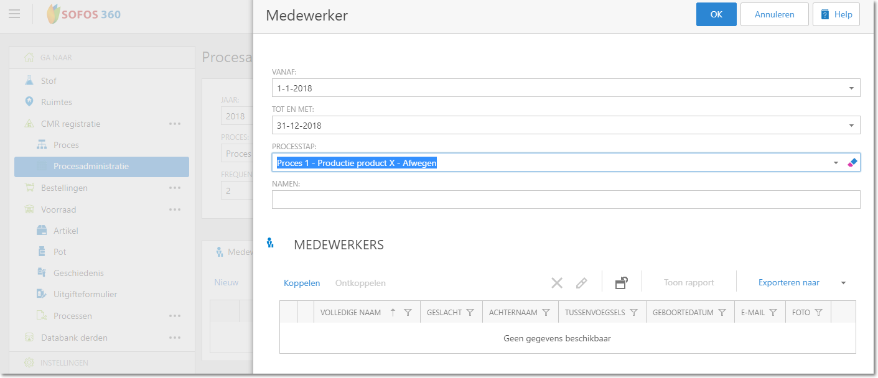Viewport: 878px width, 378px height.
Task: Open the Geboortedatum column filter
Action: [x=722, y=313]
